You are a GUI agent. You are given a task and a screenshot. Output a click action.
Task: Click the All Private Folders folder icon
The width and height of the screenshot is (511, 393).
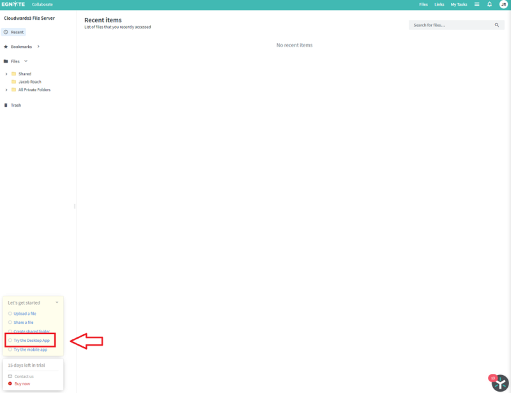point(13,89)
